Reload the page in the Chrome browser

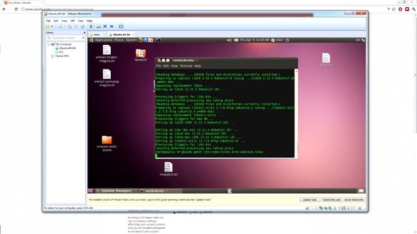point(16,9)
